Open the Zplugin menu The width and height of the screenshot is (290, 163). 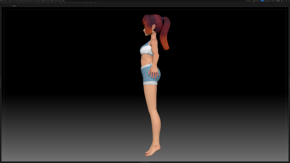(x=91, y=3)
